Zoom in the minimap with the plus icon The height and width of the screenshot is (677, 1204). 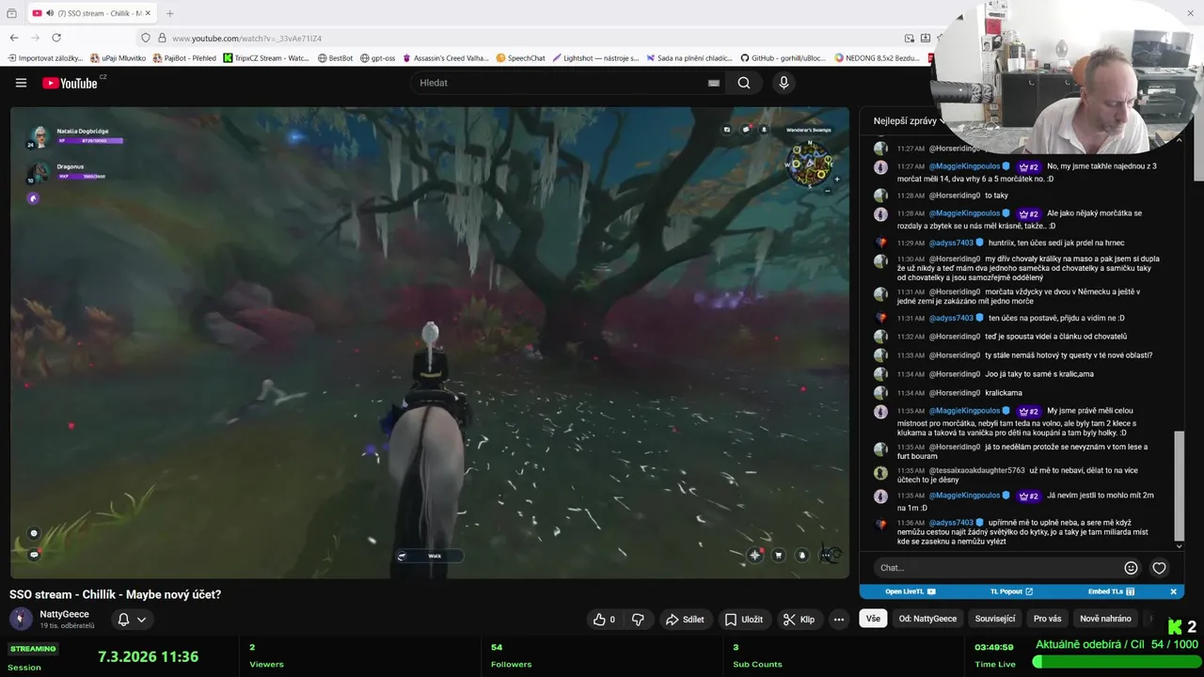(x=837, y=179)
